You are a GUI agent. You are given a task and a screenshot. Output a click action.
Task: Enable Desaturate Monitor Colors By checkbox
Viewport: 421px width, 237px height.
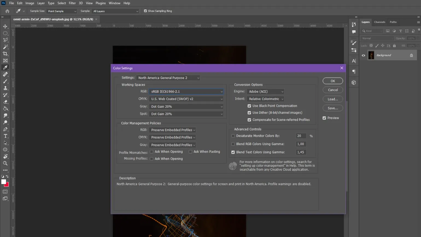click(233, 136)
